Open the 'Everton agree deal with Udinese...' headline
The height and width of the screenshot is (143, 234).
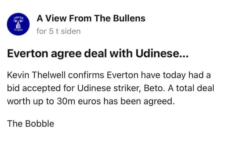point(97,54)
